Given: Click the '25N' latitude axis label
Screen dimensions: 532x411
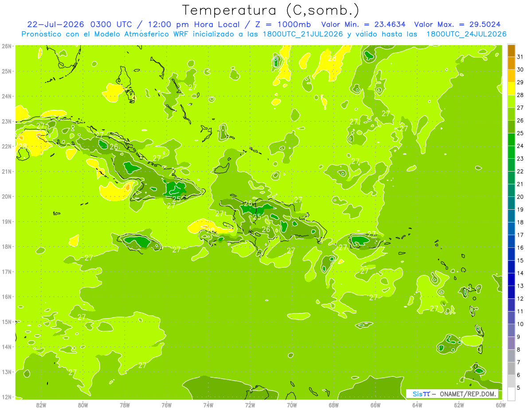Looking at the screenshot, I should pyautogui.click(x=7, y=71).
